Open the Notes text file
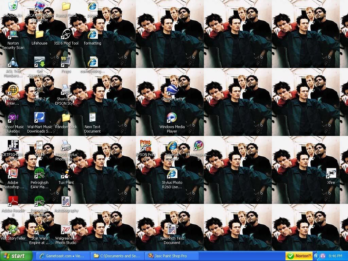The width and height of the screenshot is (348, 261). point(39,145)
